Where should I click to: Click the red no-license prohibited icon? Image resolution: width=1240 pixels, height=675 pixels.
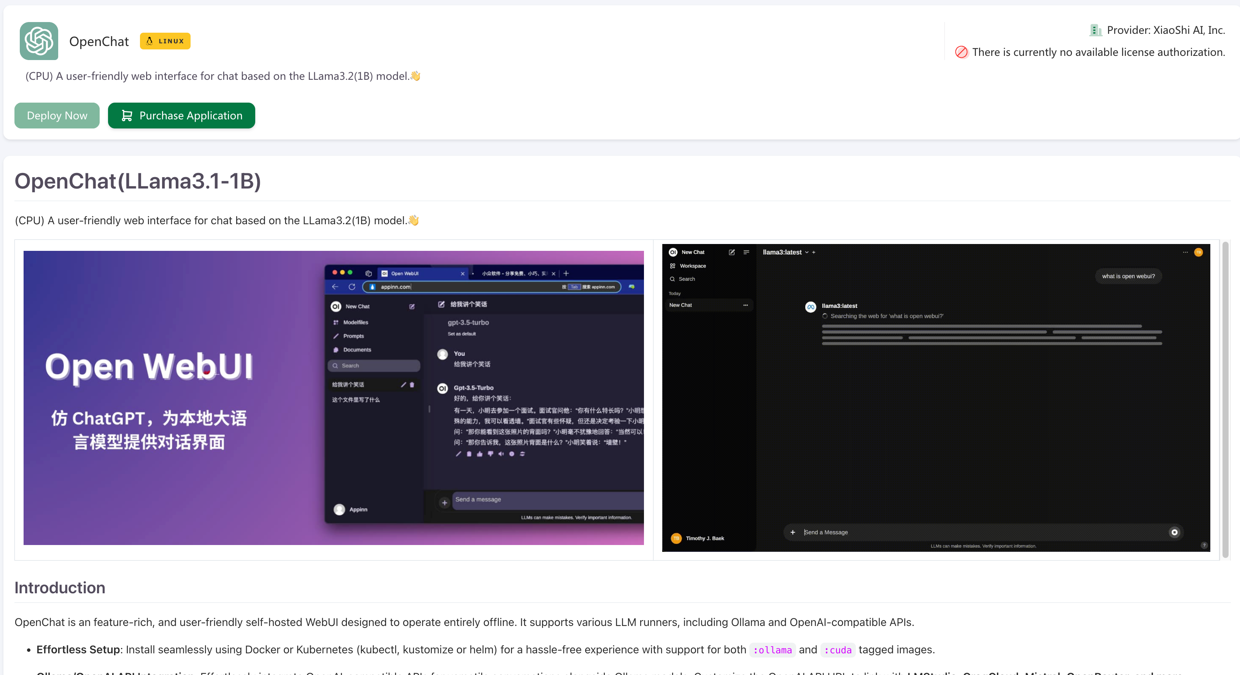coord(961,52)
